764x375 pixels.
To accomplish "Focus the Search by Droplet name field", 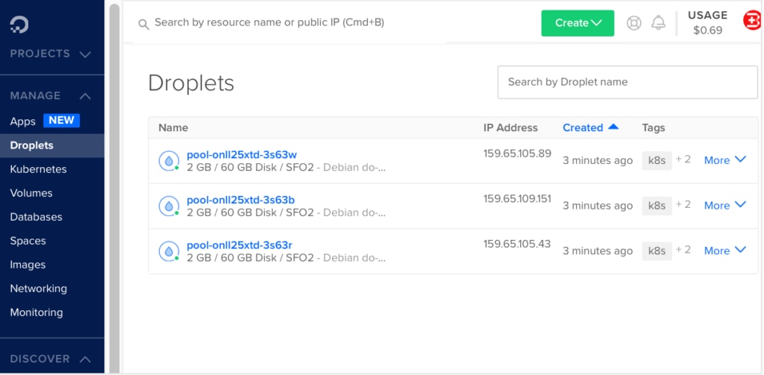I will pos(627,82).
